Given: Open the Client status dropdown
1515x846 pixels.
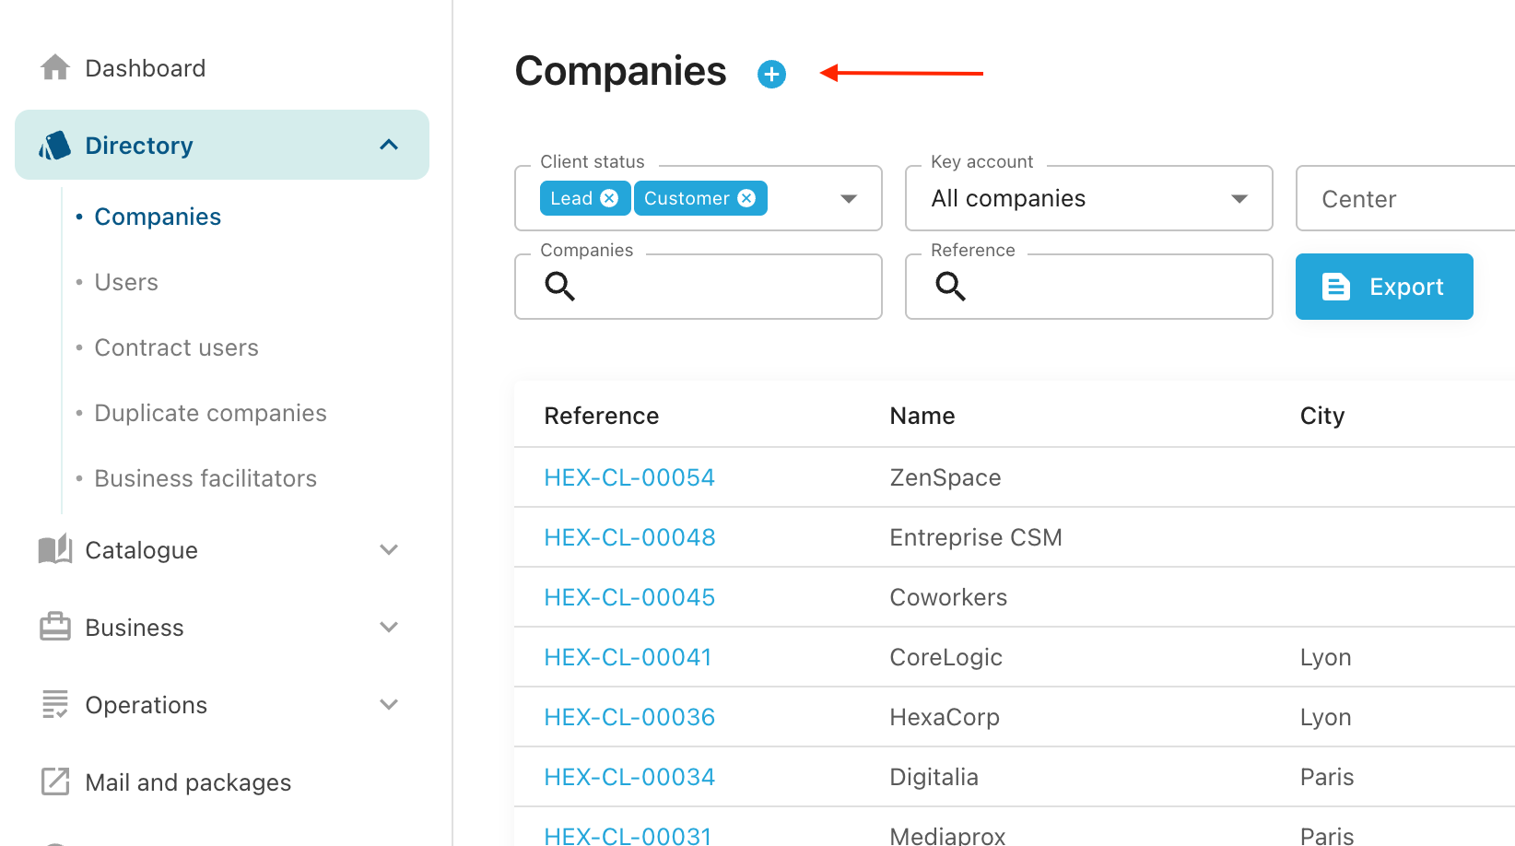Looking at the screenshot, I should [x=849, y=199].
